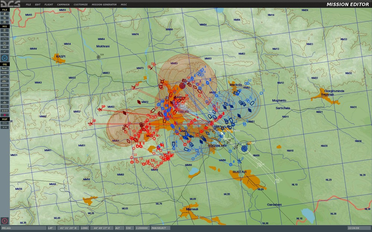Image resolution: width=372 pixels, height=232 pixels.
Task: Expand the FILE menu in the top bar
Action: point(28,5)
